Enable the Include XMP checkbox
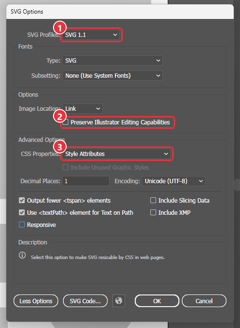 point(153,213)
